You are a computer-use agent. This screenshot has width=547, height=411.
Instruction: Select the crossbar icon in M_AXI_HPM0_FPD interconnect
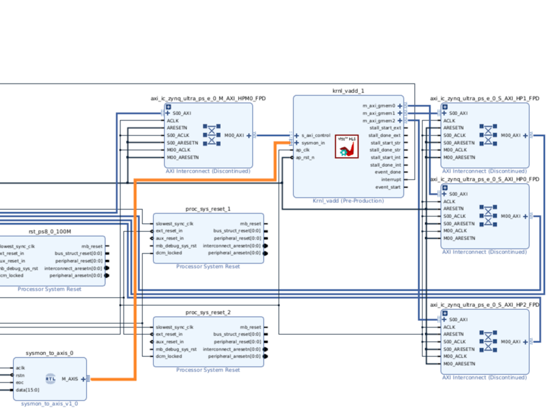pos(212,135)
